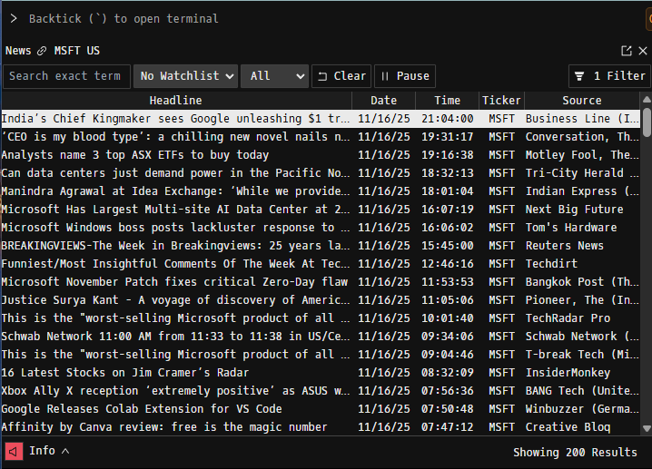The width and height of the screenshot is (652, 469).
Task: Open Can data centers just demand power headline
Action: [x=175, y=173]
